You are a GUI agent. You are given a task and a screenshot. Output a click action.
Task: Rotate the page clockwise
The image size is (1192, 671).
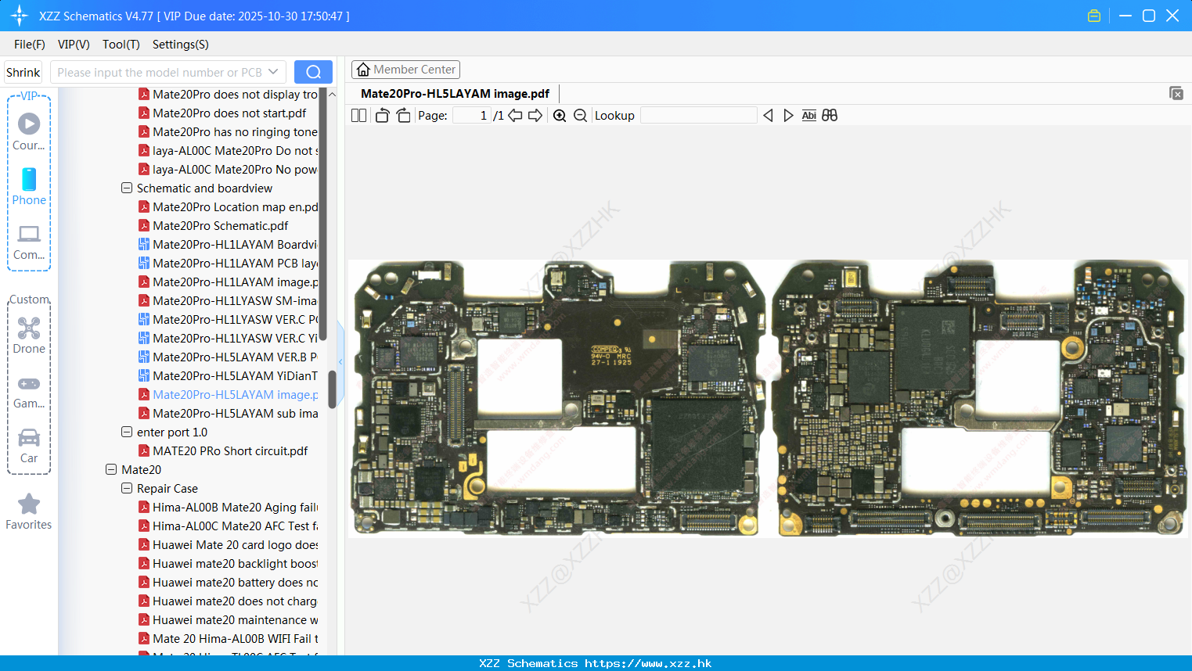(403, 116)
